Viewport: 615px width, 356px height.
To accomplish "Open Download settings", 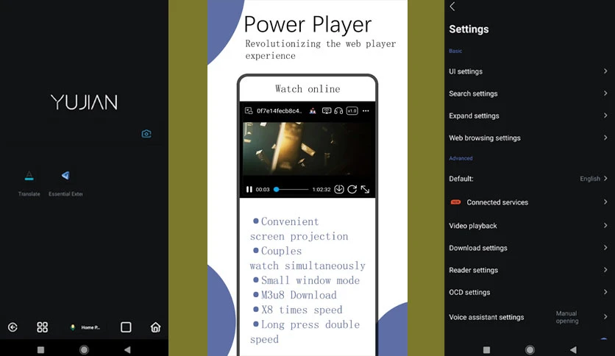I will 528,248.
